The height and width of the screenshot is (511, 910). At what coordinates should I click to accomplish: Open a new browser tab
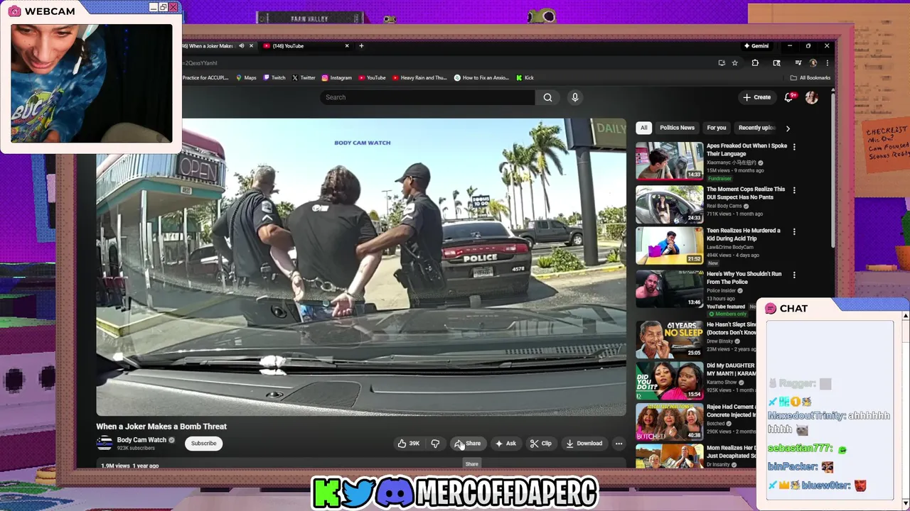click(x=361, y=45)
